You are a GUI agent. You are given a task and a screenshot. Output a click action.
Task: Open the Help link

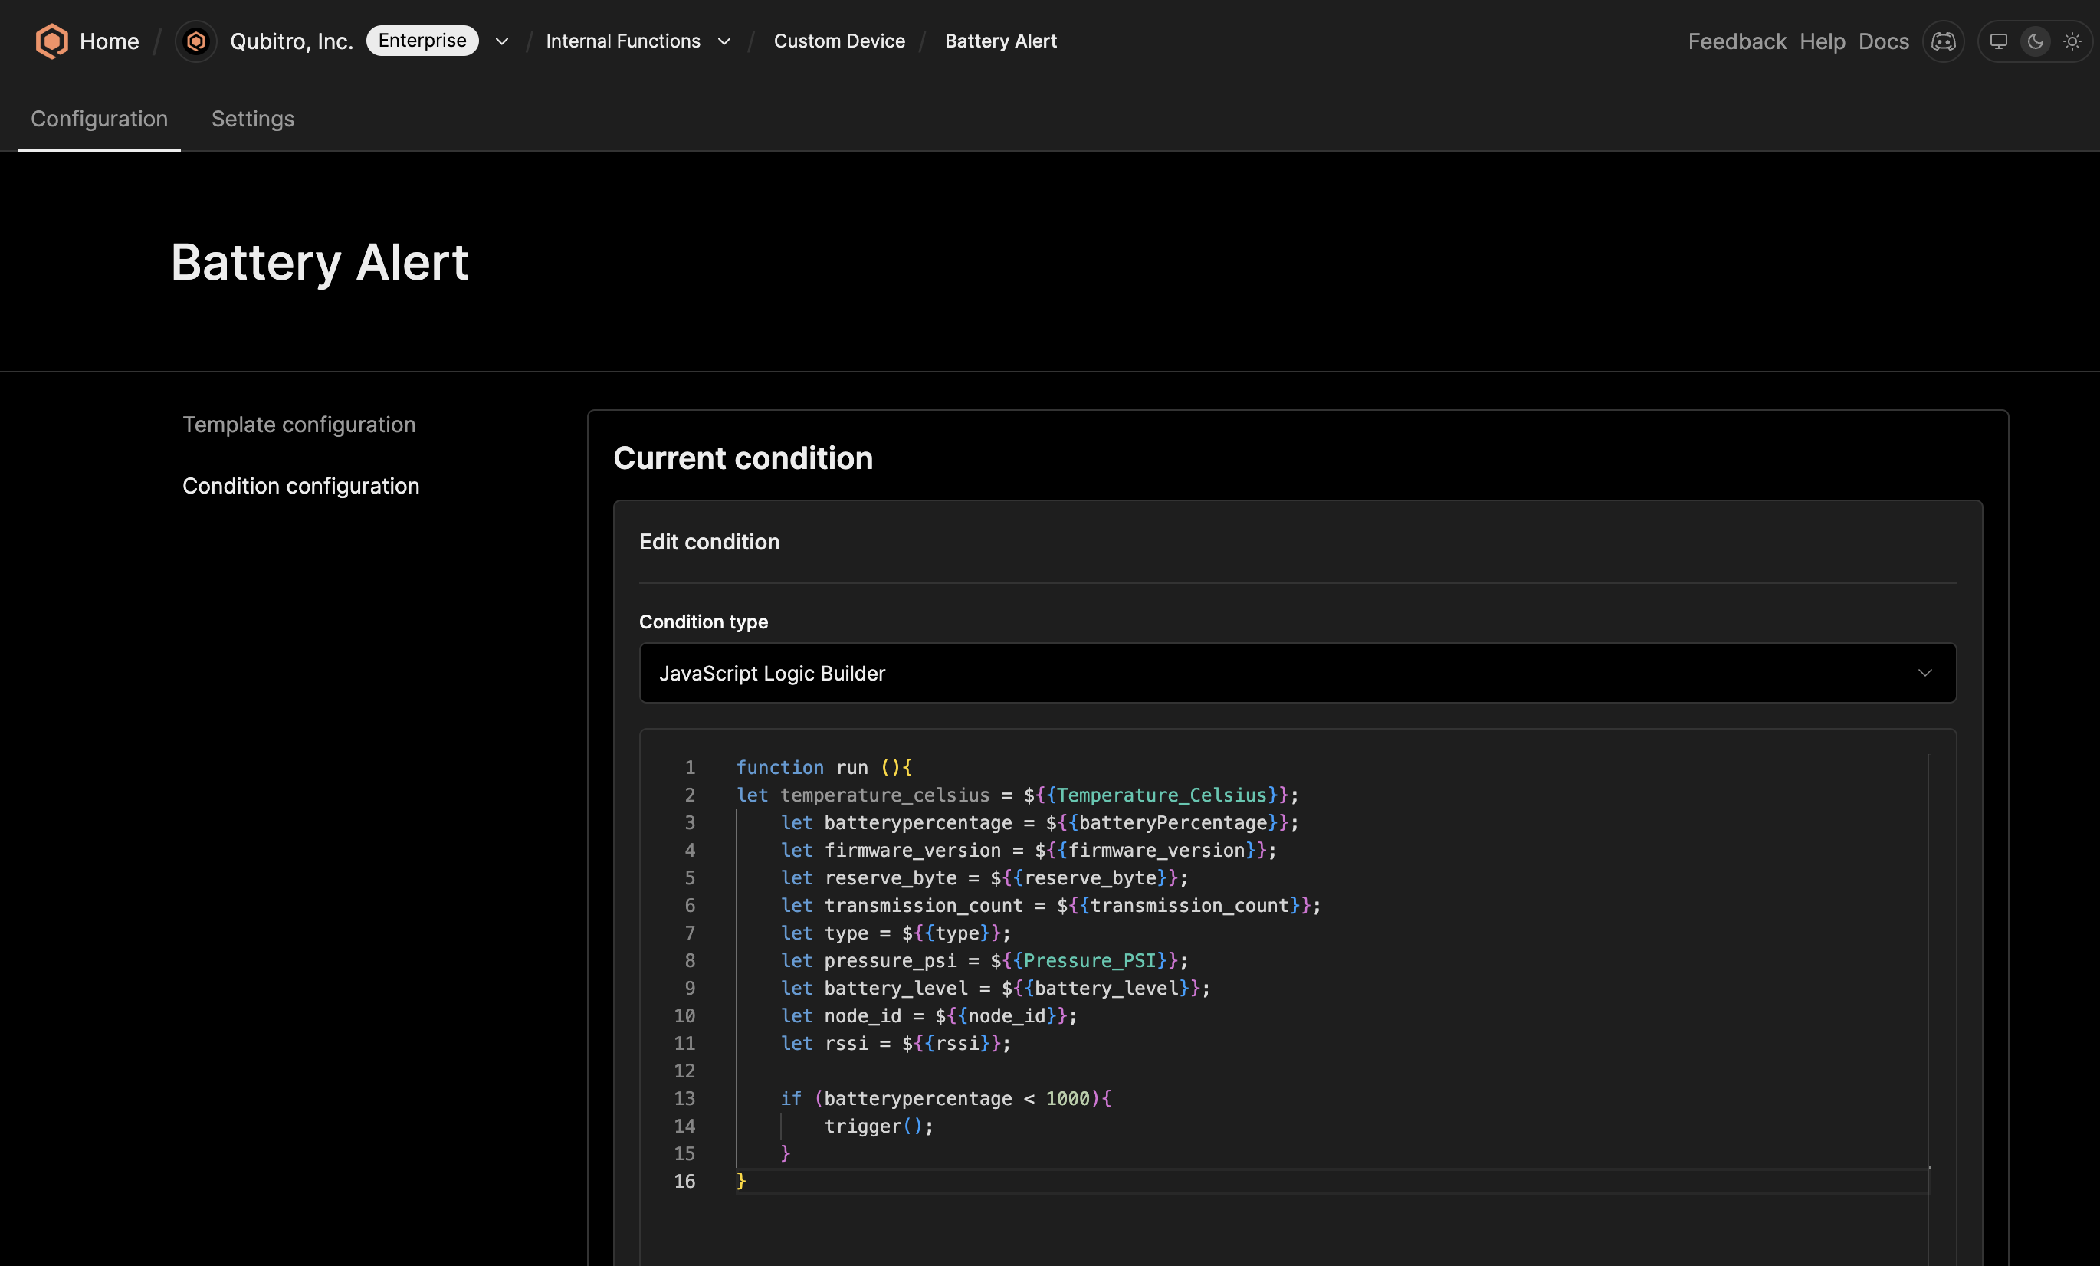(x=1822, y=41)
